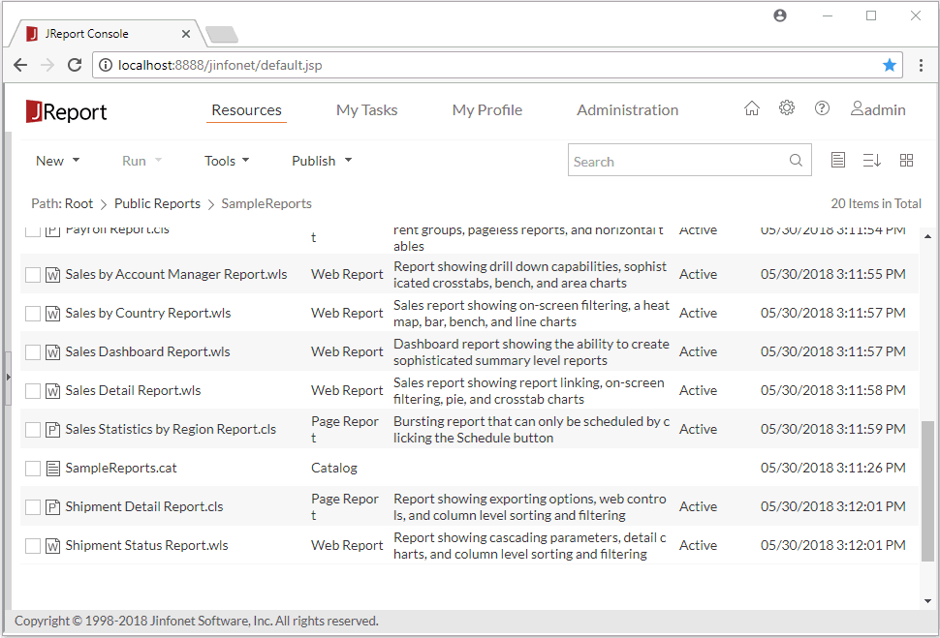
Task: Switch to the detail list view icon
Action: point(838,160)
